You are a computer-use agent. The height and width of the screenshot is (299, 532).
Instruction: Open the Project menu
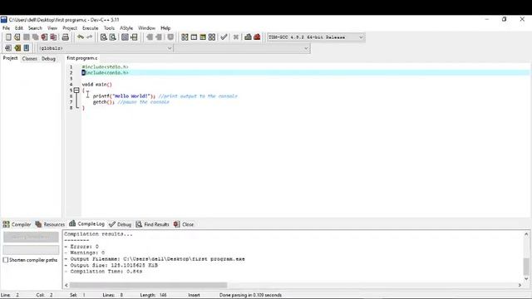[70, 28]
